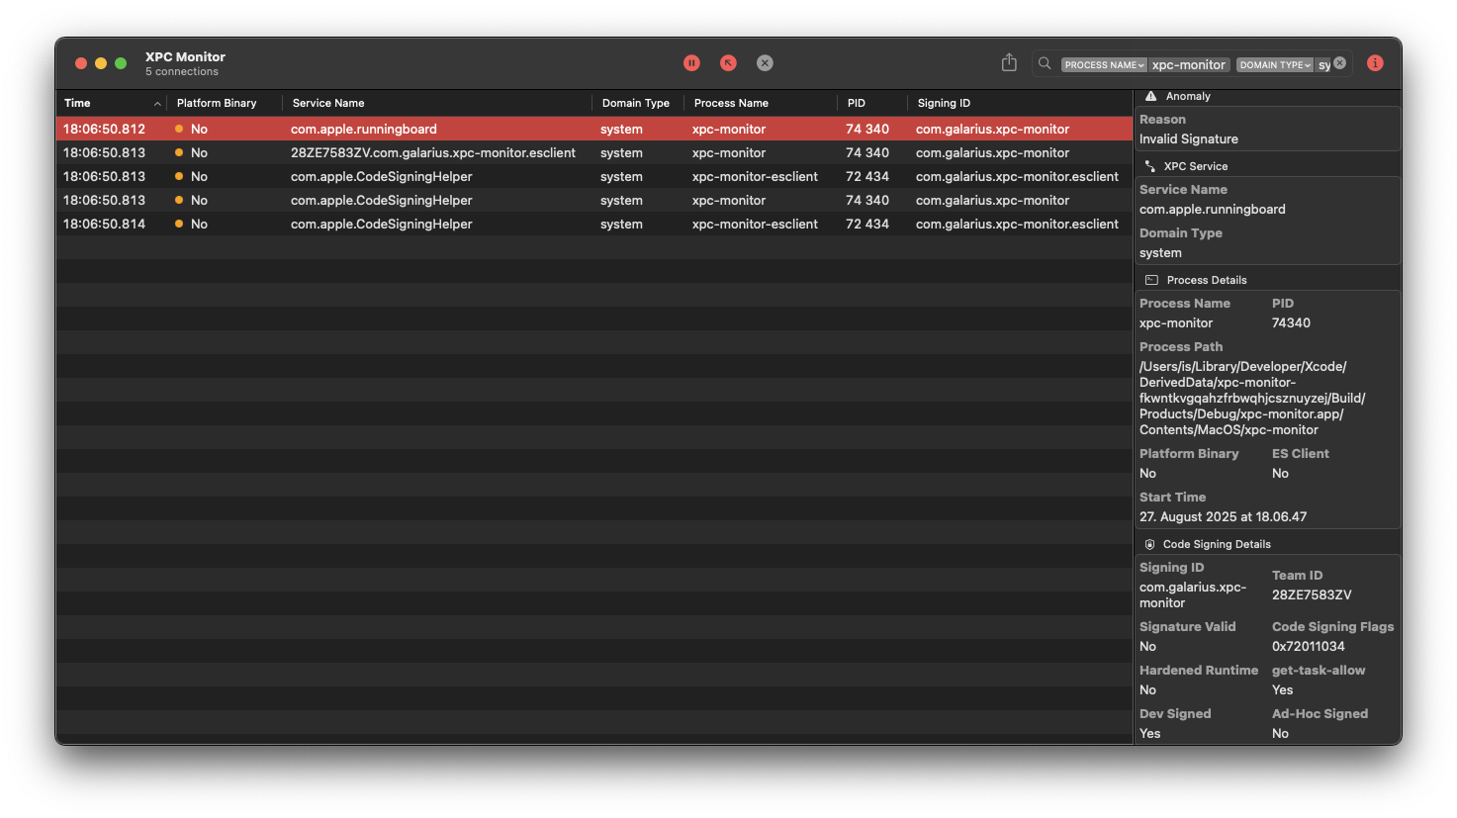Select the highlighted com.apple.runningboard row
The image size is (1457, 818).
363,130
